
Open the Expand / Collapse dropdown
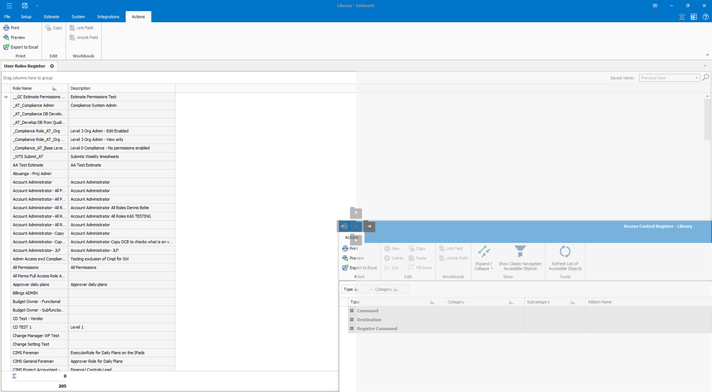(484, 266)
